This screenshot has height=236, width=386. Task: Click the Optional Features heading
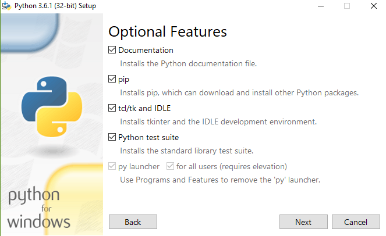point(168,31)
